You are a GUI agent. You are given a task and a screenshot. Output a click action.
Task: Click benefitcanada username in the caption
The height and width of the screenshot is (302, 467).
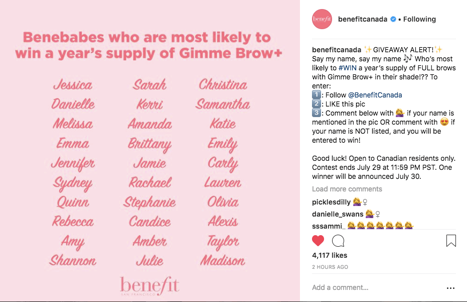[x=336, y=49]
